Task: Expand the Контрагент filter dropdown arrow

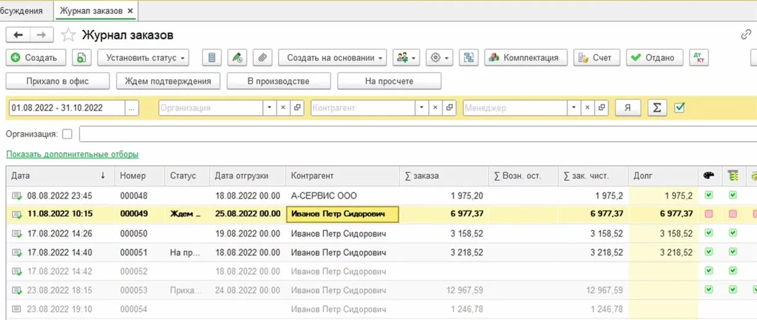Action: click(422, 108)
